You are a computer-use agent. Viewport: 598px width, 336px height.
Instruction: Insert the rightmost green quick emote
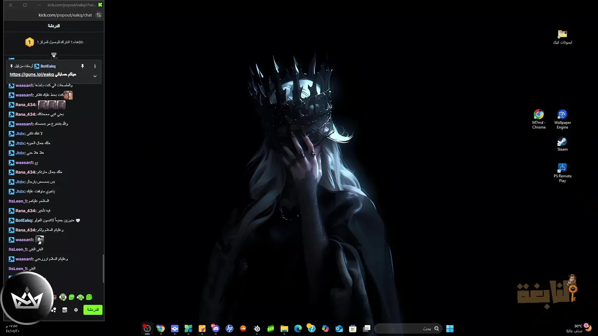pyautogui.click(x=89, y=297)
